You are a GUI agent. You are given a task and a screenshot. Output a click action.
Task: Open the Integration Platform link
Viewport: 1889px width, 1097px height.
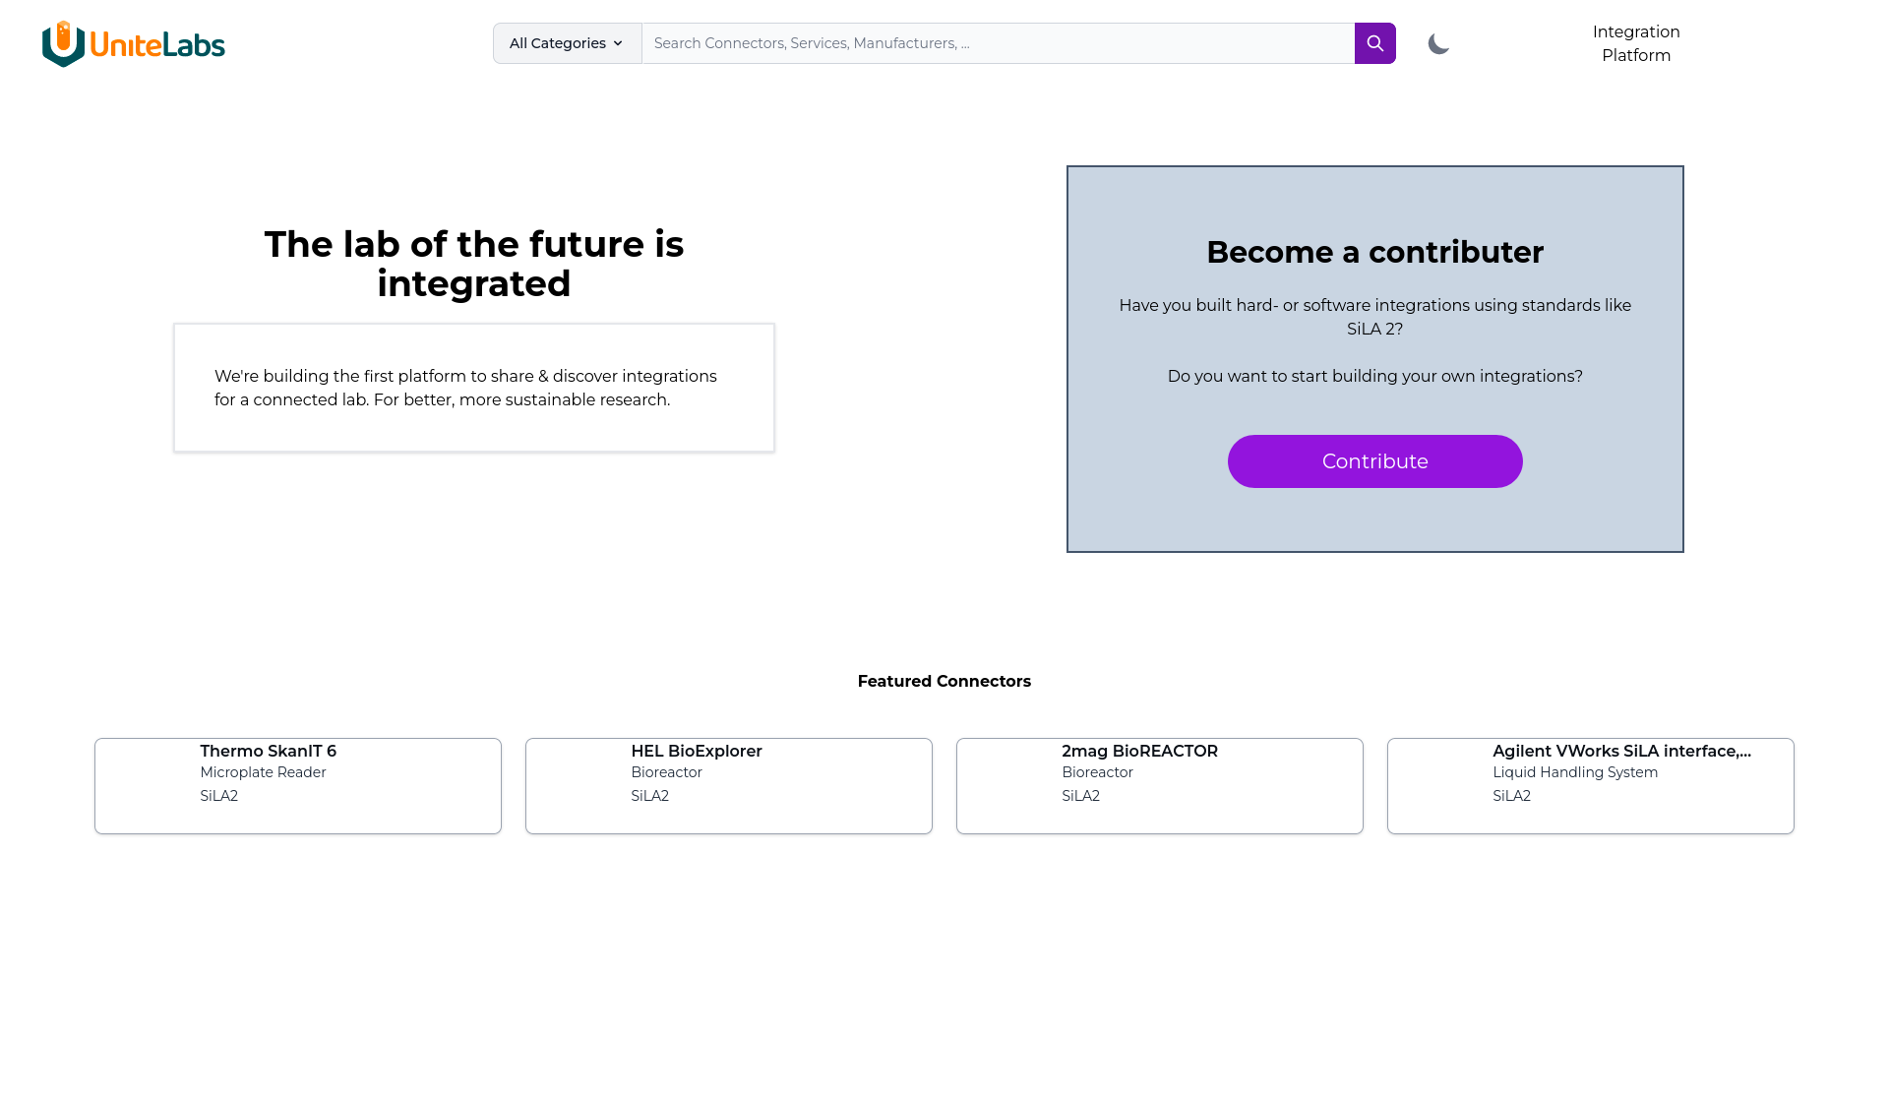[x=1636, y=43]
